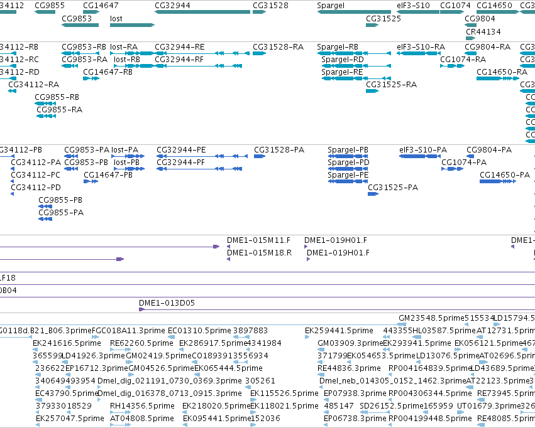Click EST Dmel_dig_016378_0713_0915.3prime
This screenshot has width=535, height=428.
[x=170, y=393]
